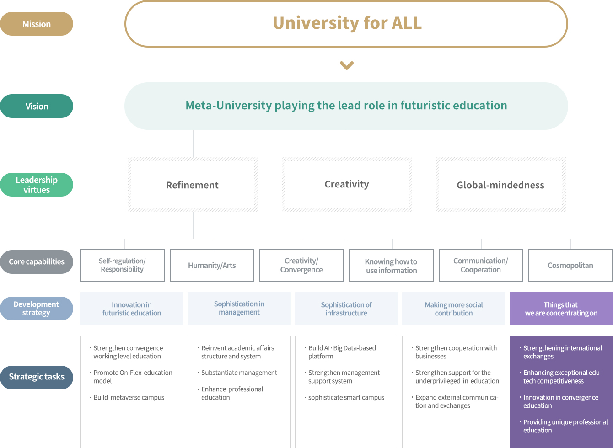Select the Meta-University vision statement box
The image size is (613, 448).
(x=346, y=106)
